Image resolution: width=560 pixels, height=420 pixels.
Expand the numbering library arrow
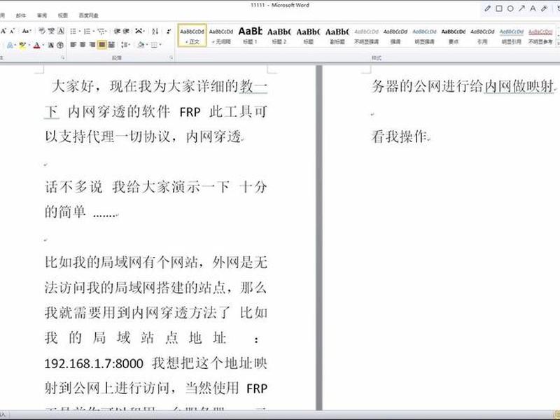click(93, 31)
